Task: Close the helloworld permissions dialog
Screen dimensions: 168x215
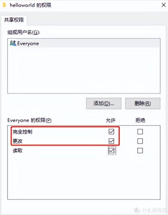Action: [164, 5]
